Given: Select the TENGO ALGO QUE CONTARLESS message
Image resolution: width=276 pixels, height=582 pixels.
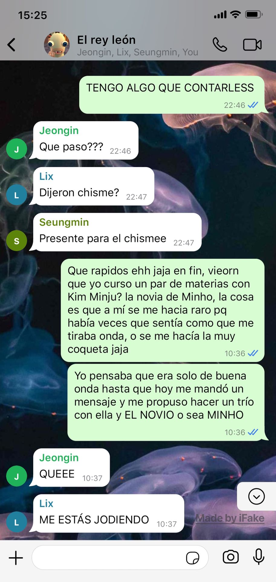Looking at the screenshot, I should point(172,95).
